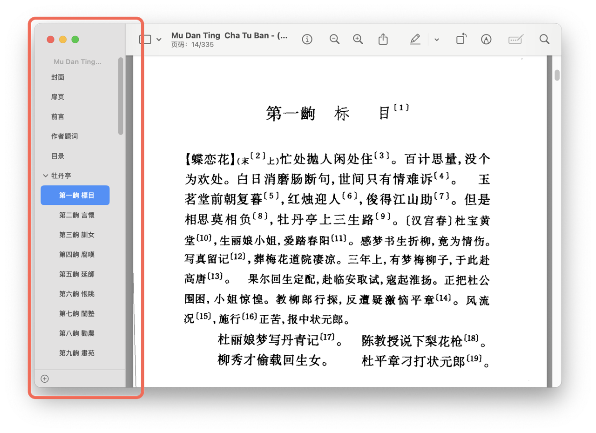Zoom out on the page
The height and width of the screenshot is (433, 596).
tap(334, 39)
